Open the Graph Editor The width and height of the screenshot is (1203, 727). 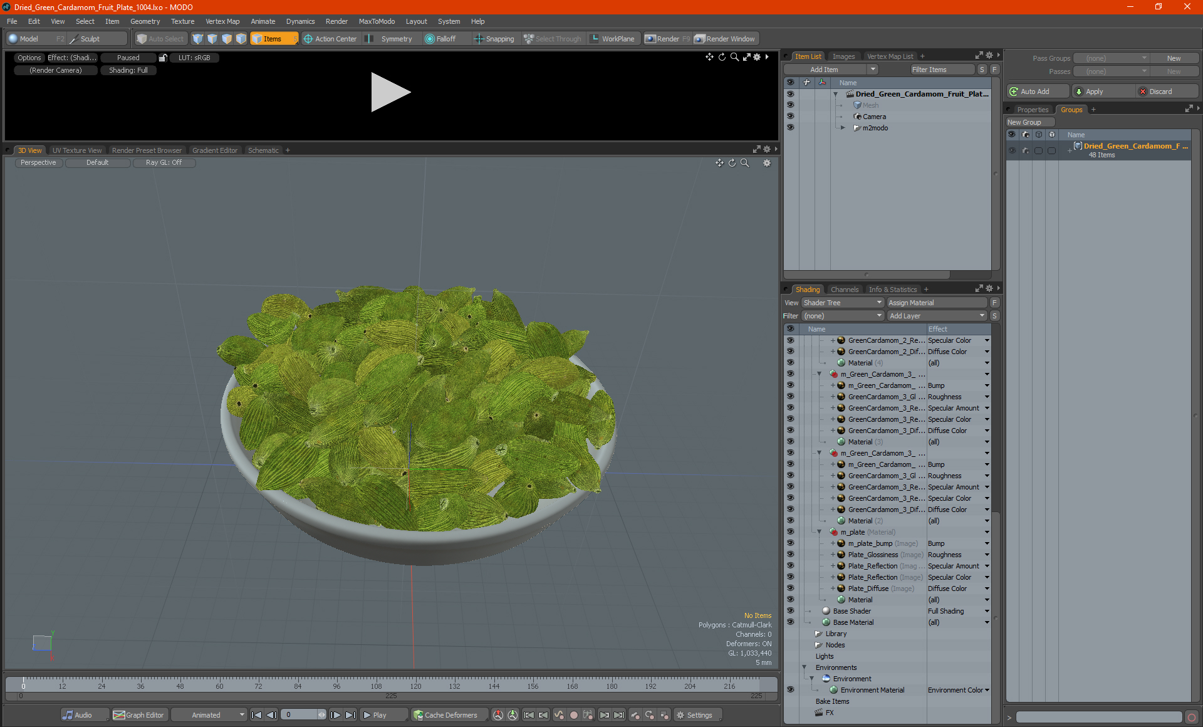coord(139,715)
